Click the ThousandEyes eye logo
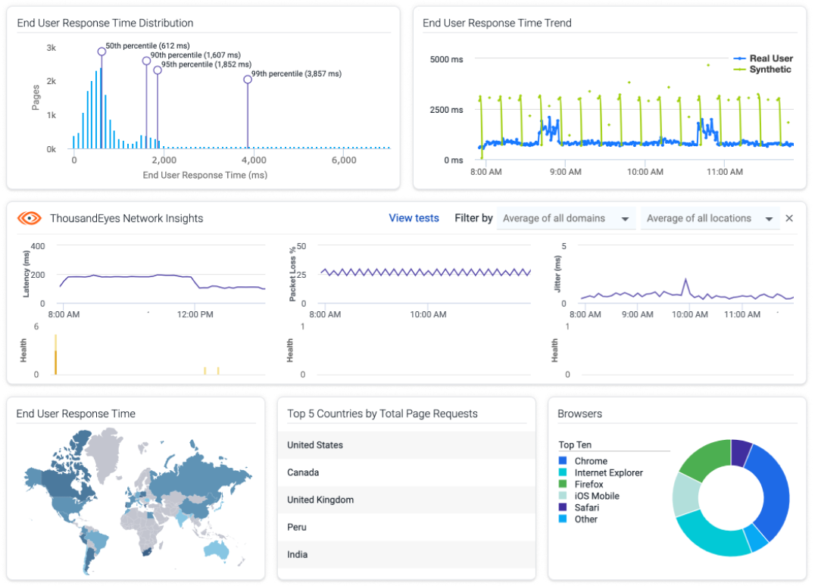 30,218
